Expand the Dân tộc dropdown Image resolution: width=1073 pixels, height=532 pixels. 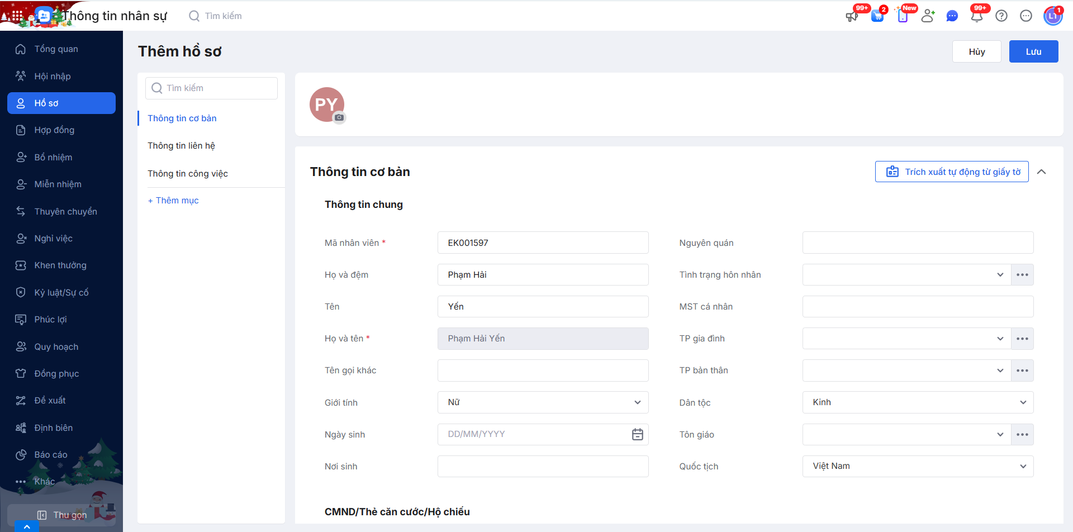click(x=918, y=402)
